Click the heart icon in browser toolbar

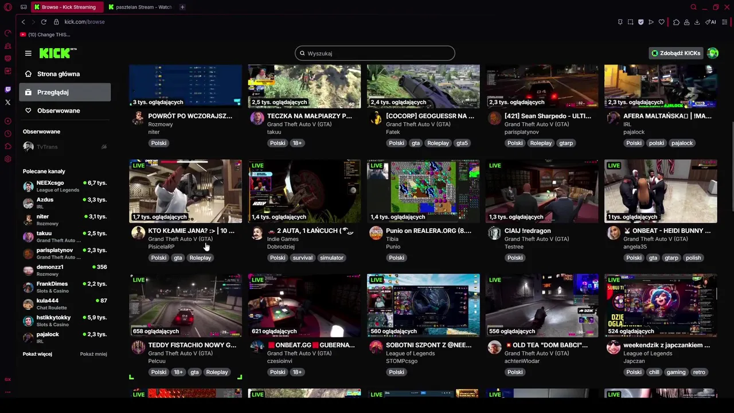pyautogui.click(x=661, y=22)
